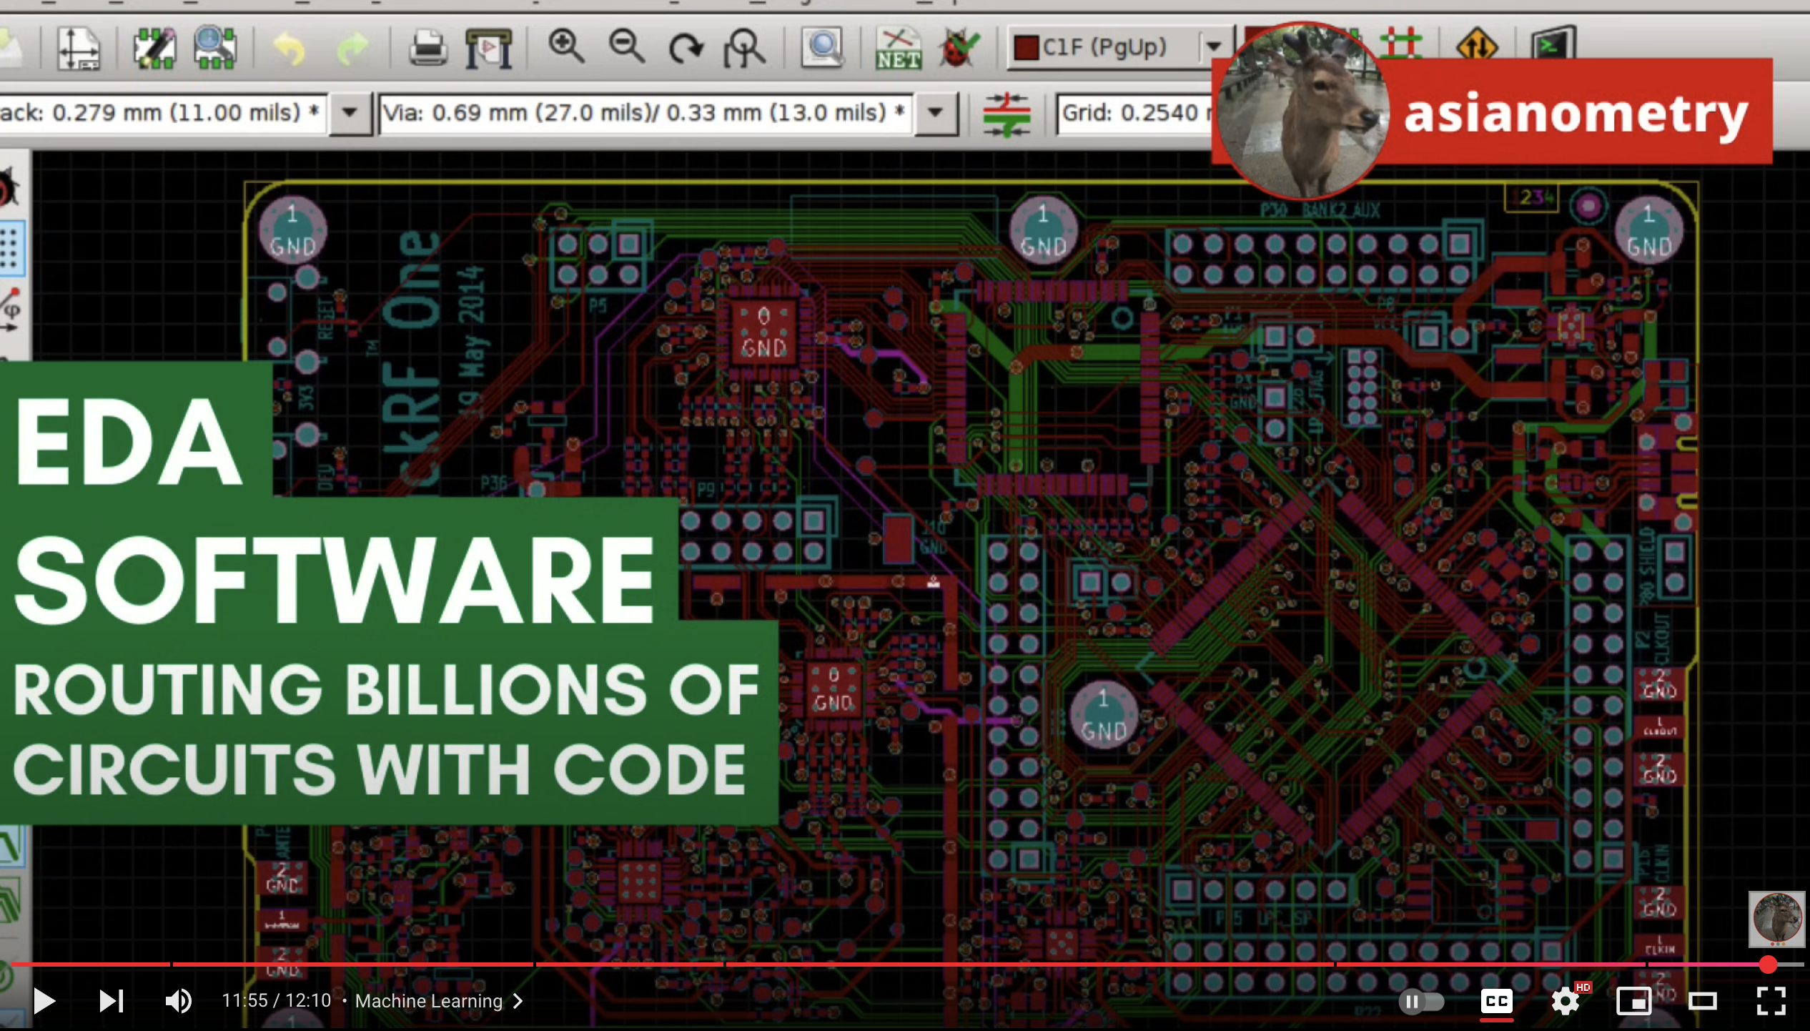Zoom in on the board
Viewport: 1810px width, 1031px height.
pos(565,46)
